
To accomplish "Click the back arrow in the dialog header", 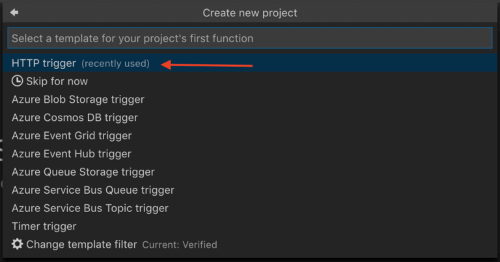I will 14,12.
